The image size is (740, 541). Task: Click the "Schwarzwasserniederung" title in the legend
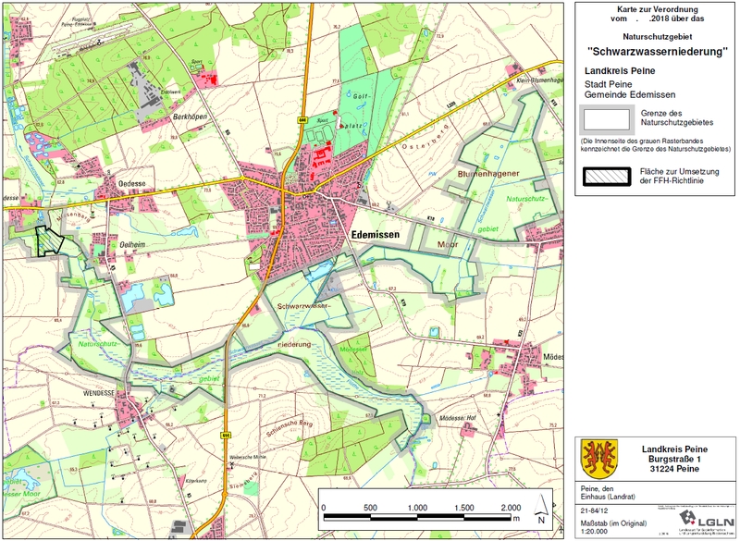tap(658, 53)
